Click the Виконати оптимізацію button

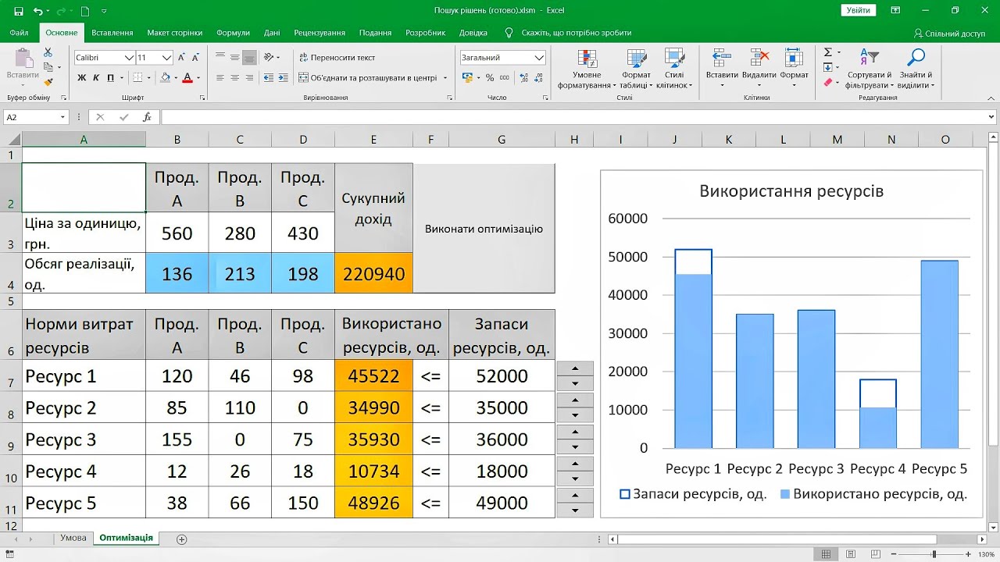click(484, 229)
